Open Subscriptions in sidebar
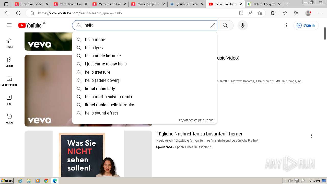The width and height of the screenshot is (327, 184). tap(9, 81)
